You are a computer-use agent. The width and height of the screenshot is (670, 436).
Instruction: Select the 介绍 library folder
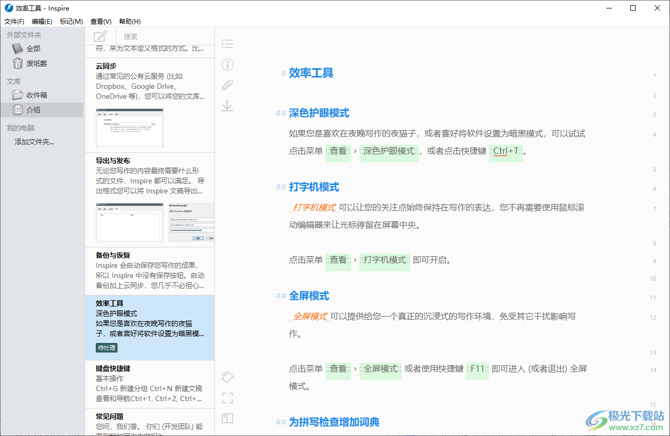click(33, 110)
